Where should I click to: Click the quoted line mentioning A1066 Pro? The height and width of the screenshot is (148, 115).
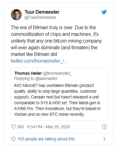click(x=57, y=108)
